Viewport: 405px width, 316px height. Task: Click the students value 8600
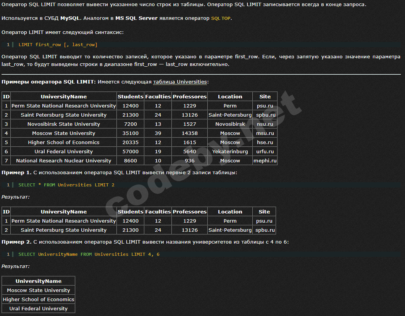point(131,161)
